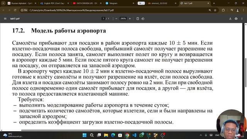Close the Russian Alphabet tab

[x=36, y=3]
